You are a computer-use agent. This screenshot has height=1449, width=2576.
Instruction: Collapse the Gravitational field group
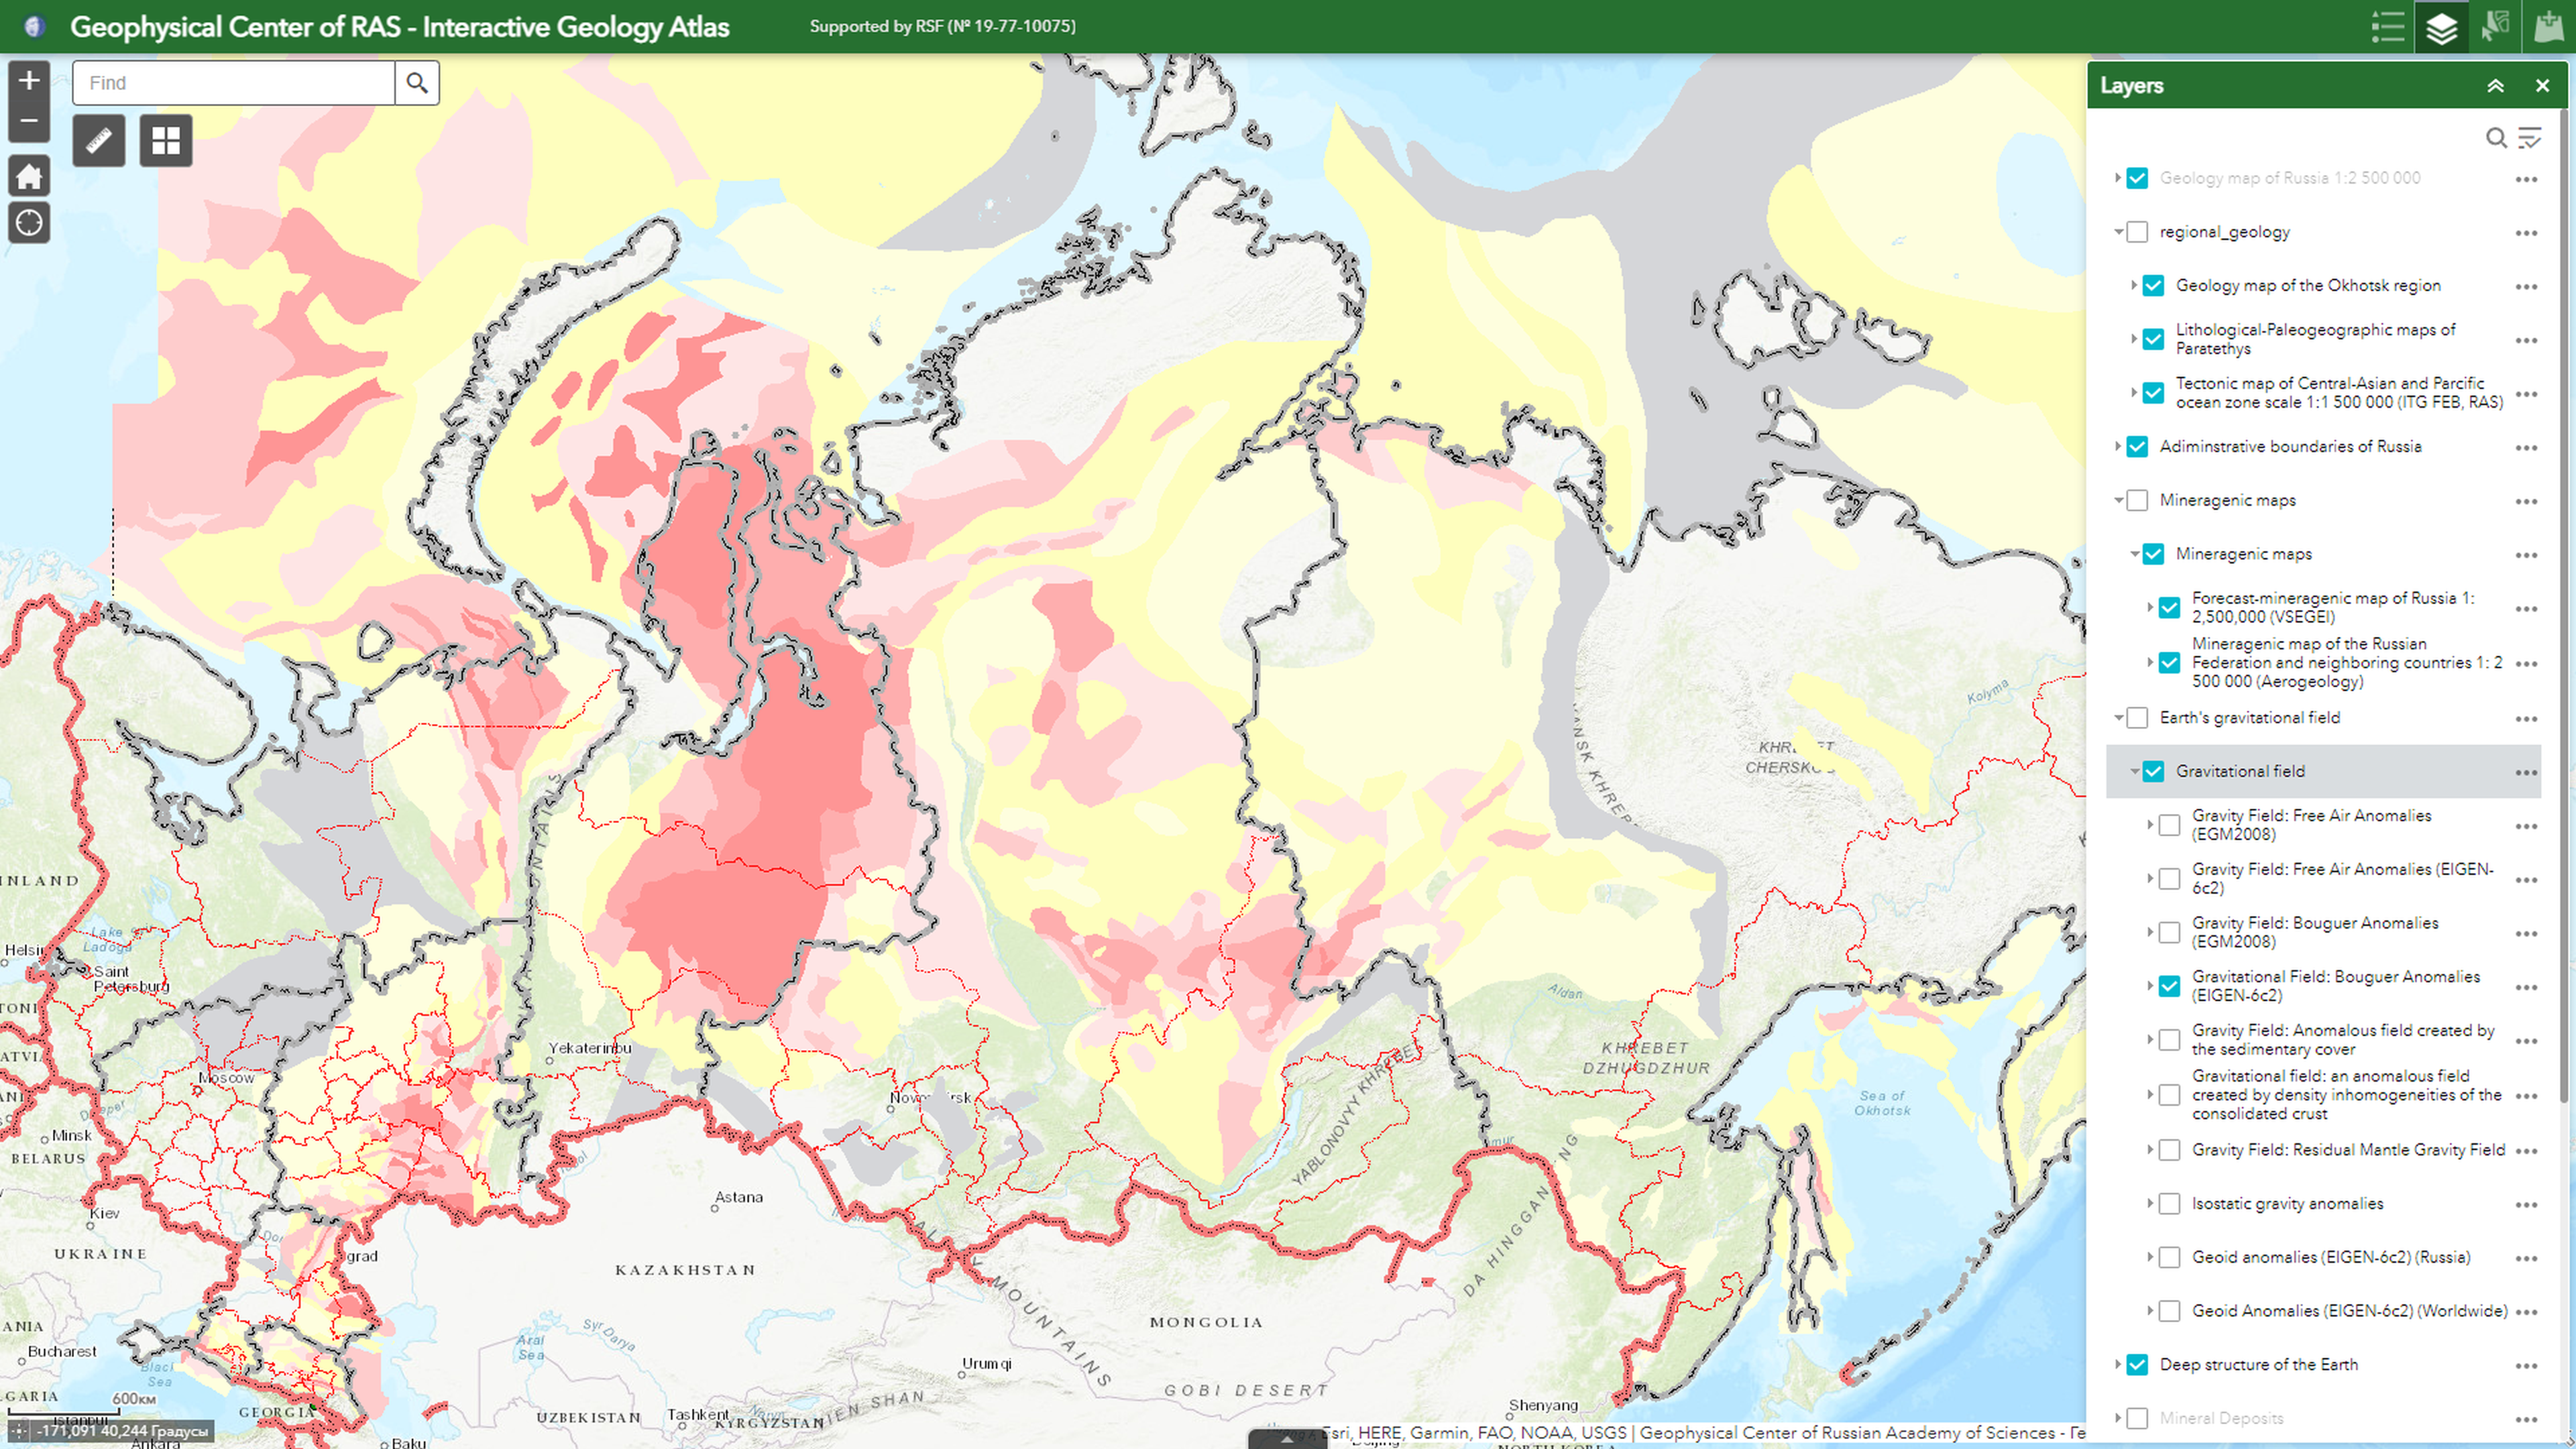(x=2133, y=772)
